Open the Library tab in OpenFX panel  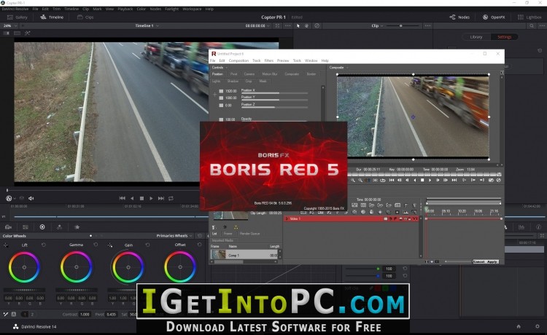(x=476, y=37)
